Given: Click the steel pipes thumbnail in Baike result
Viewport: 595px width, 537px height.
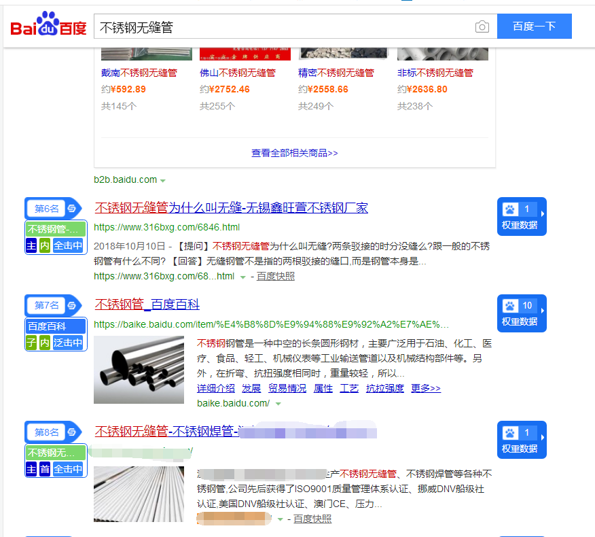Looking at the screenshot, I should coord(139,370).
